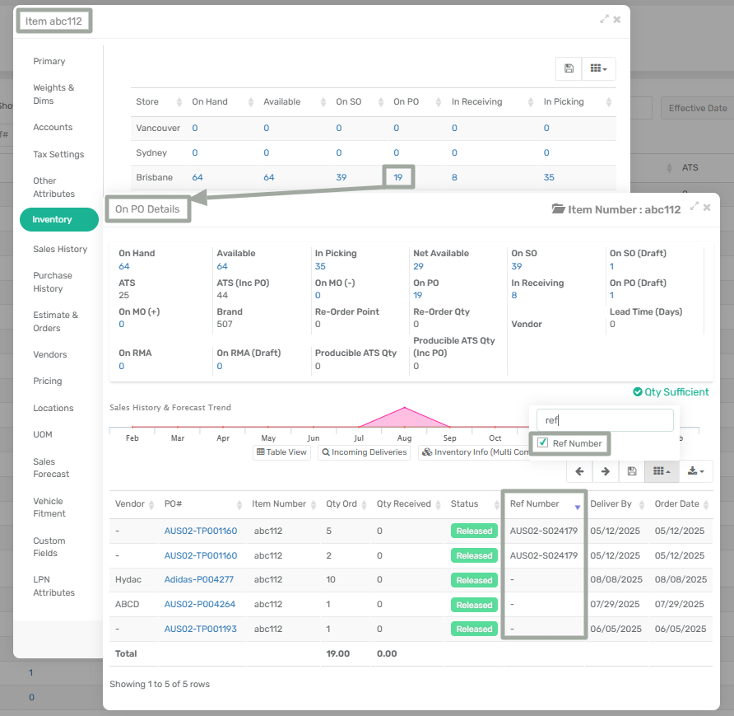Switch the forecast chart to Table View
Image resolution: width=734 pixels, height=716 pixels.
coord(281,452)
